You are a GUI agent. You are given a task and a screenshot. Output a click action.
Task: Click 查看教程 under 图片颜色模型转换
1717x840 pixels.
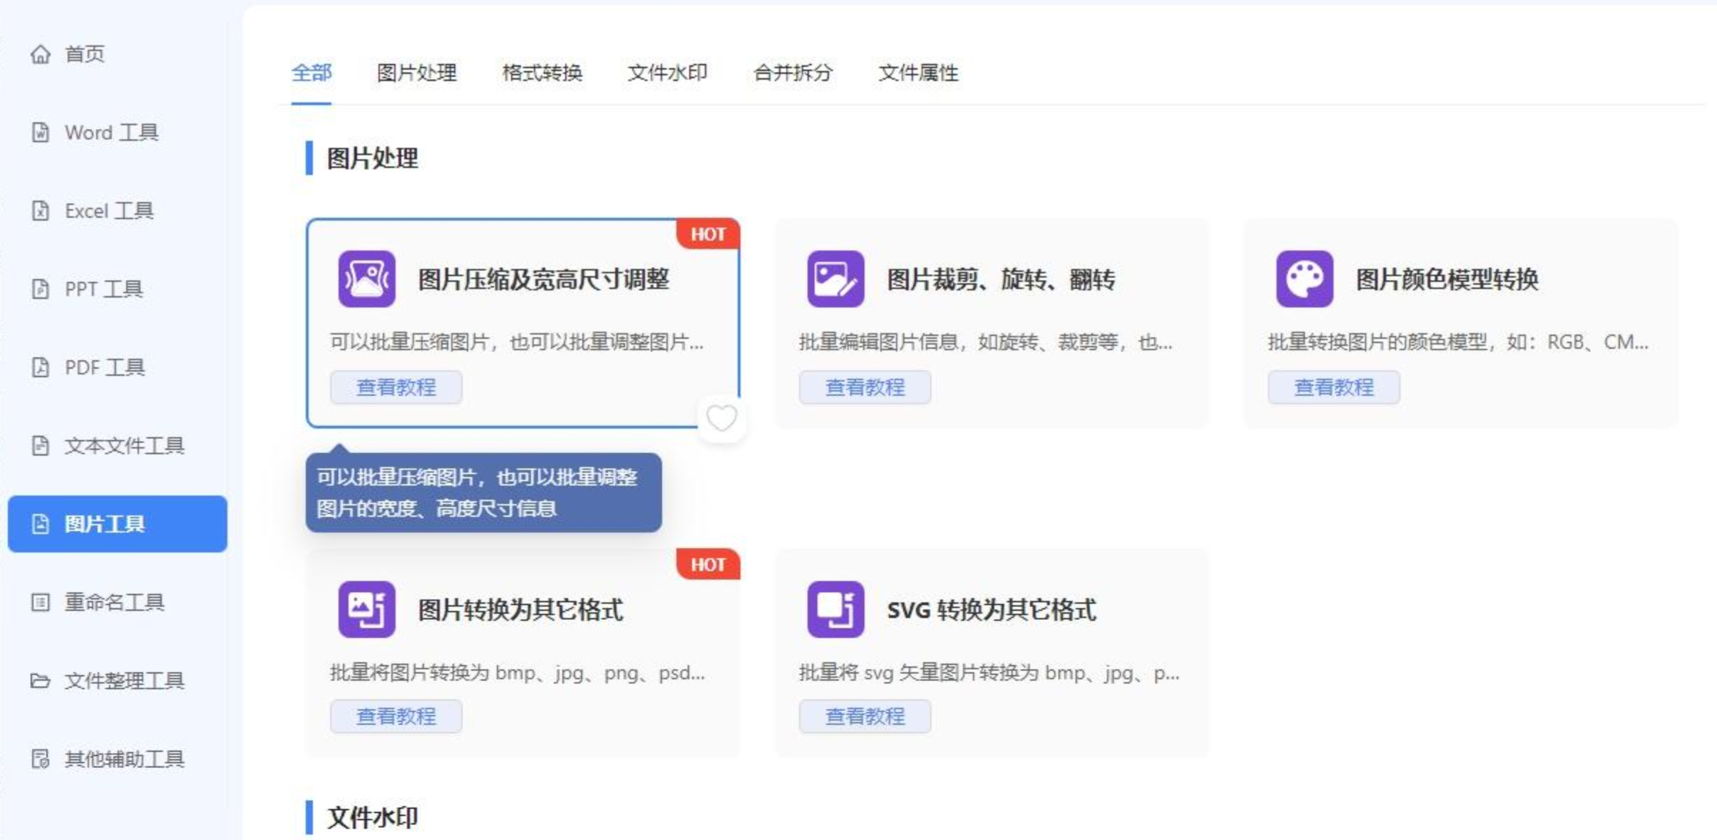[x=1334, y=388]
